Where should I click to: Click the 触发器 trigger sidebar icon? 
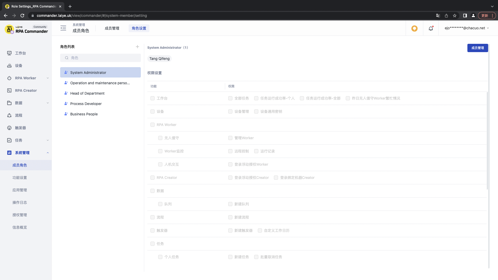point(9,128)
